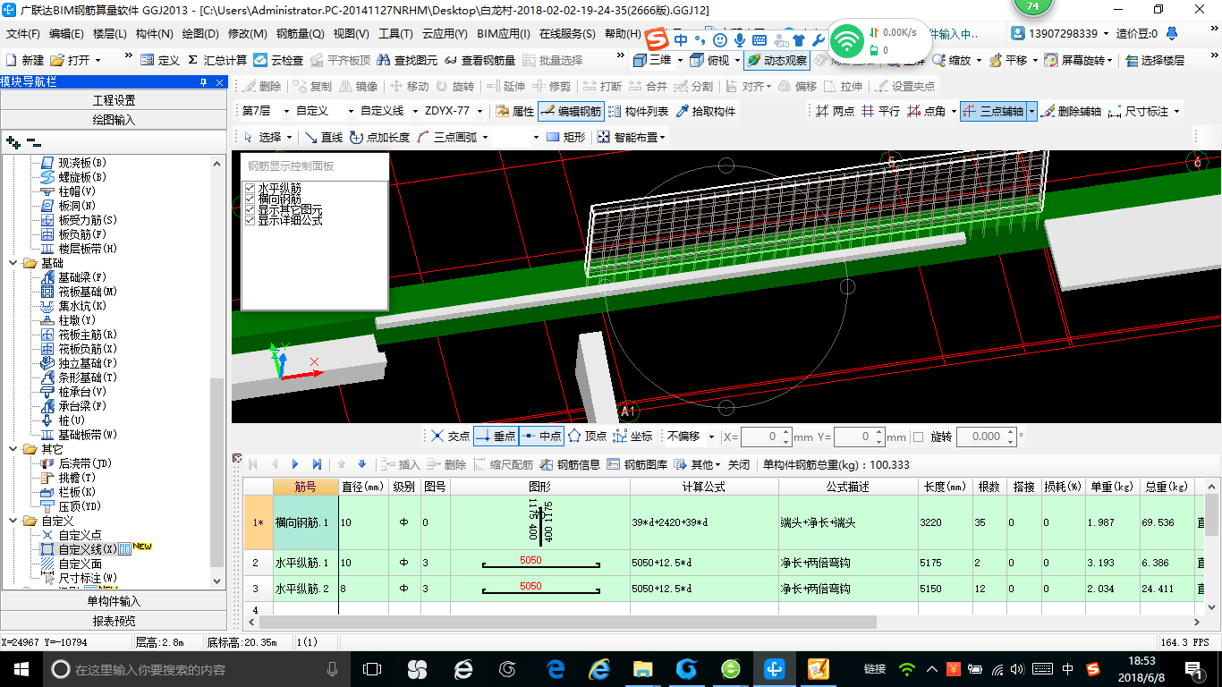
Task: Choose the 直线 line drawing tool
Action: (x=323, y=137)
